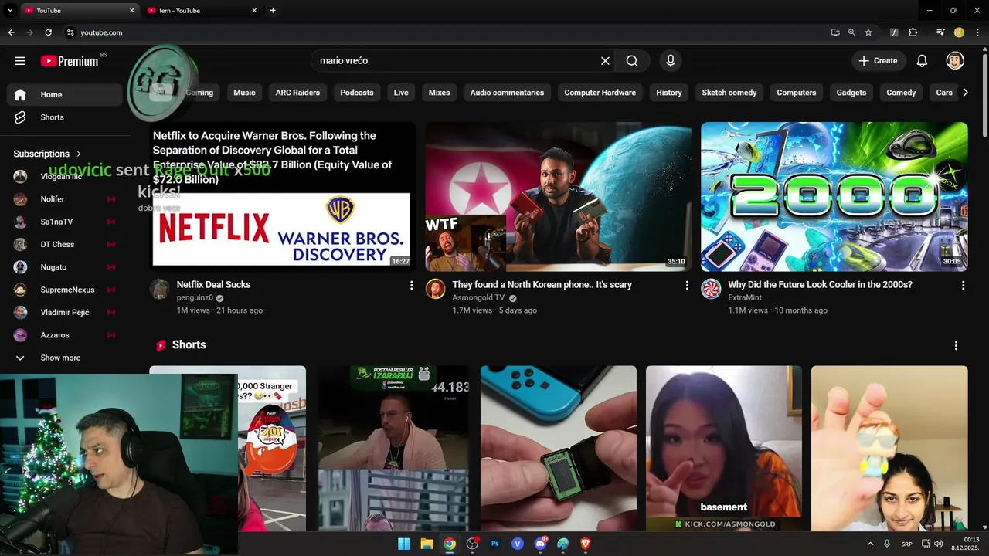Open Chrome extensions puzzle icon
989x556 pixels.
pos(913,32)
